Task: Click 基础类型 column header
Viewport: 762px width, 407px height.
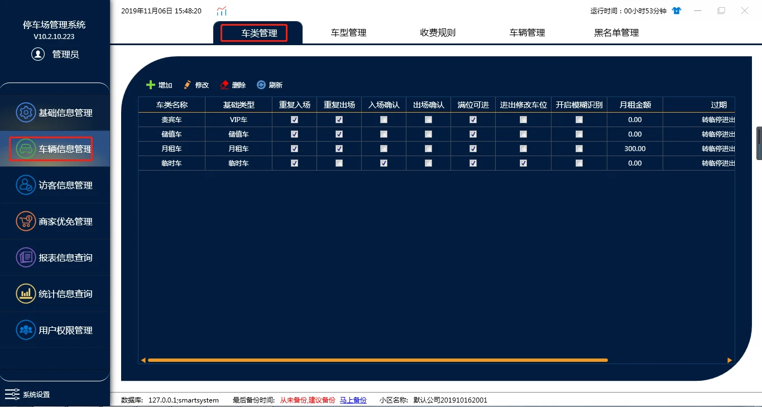Action: (x=239, y=105)
